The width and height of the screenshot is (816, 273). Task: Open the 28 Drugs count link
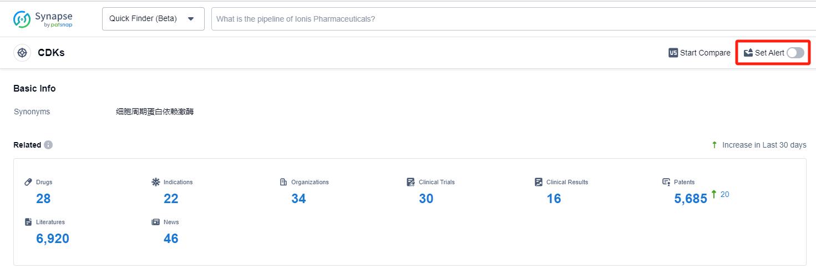(x=43, y=199)
